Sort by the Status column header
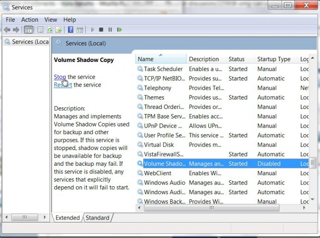The width and height of the screenshot is (320, 238). pos(240,59)
